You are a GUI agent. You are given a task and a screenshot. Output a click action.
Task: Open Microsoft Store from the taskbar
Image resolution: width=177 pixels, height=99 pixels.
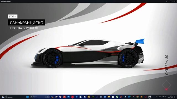tap(113, 97)
